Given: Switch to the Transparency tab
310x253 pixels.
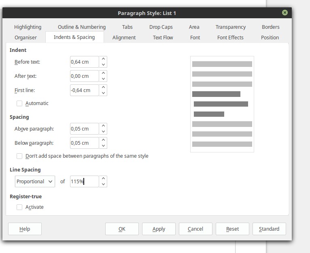Looking at the screenshot, I should tap(231, 27).
